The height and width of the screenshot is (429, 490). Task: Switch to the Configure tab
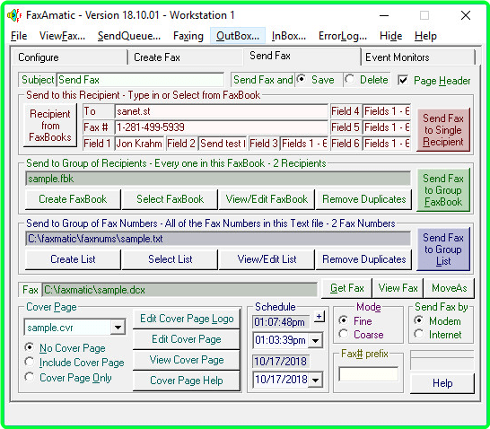pyautogui.click(x=70, y=57)
